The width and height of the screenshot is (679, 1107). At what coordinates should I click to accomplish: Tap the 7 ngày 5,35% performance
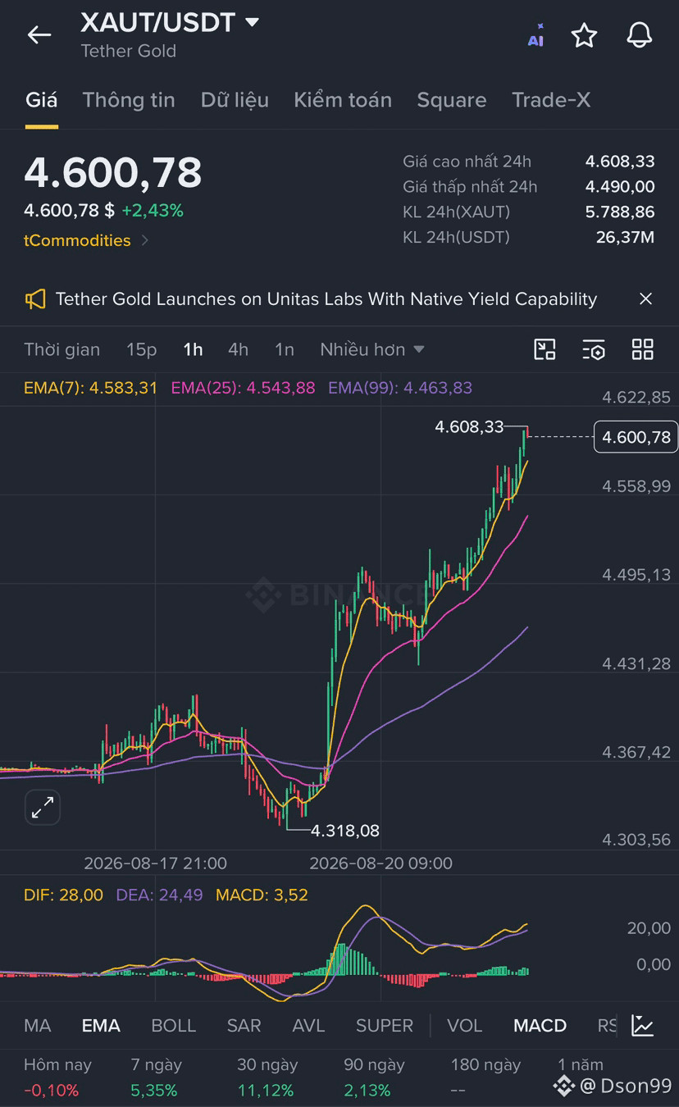[x=156, y=1077]
